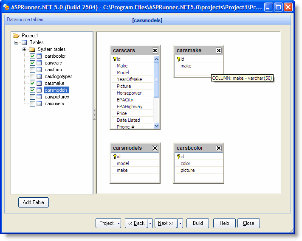The width and height of the screenshot is (302, 241).
Task: Click the table icon beside carsusers
Action: pos(39,104)
